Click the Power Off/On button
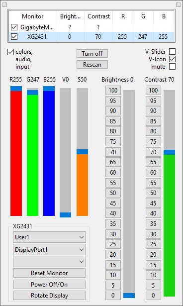Viewport: 183px width, 306px height. [49, 284]
